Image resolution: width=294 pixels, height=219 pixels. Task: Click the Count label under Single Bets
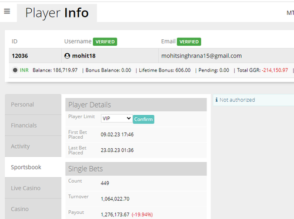tap(75, 181)
